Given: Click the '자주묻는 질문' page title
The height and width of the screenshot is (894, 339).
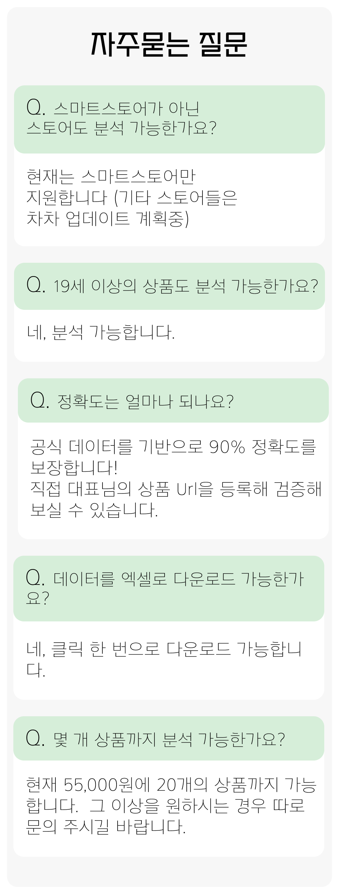Looking at the screenshot, I should (x=169, y=45).
